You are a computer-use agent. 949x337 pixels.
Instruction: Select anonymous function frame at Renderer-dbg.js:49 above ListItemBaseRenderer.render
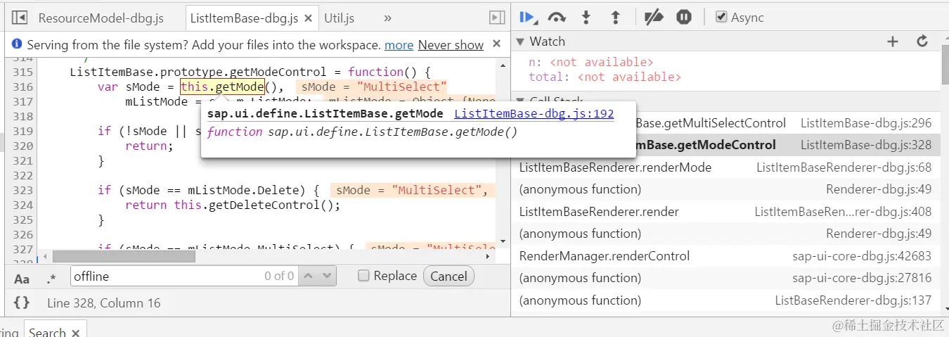tap(726, 189)
